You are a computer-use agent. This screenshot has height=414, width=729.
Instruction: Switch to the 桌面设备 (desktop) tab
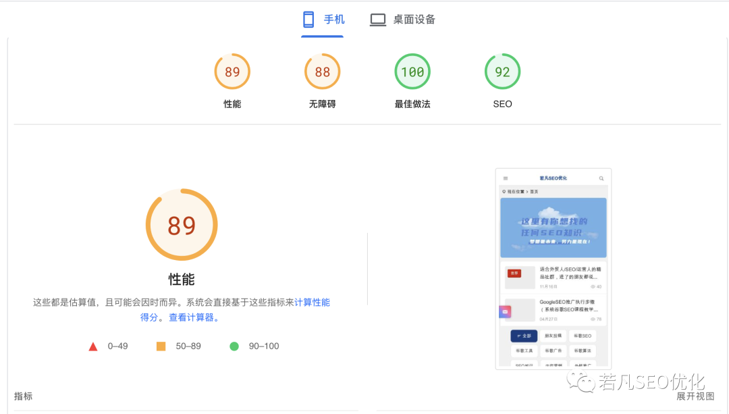403,20
